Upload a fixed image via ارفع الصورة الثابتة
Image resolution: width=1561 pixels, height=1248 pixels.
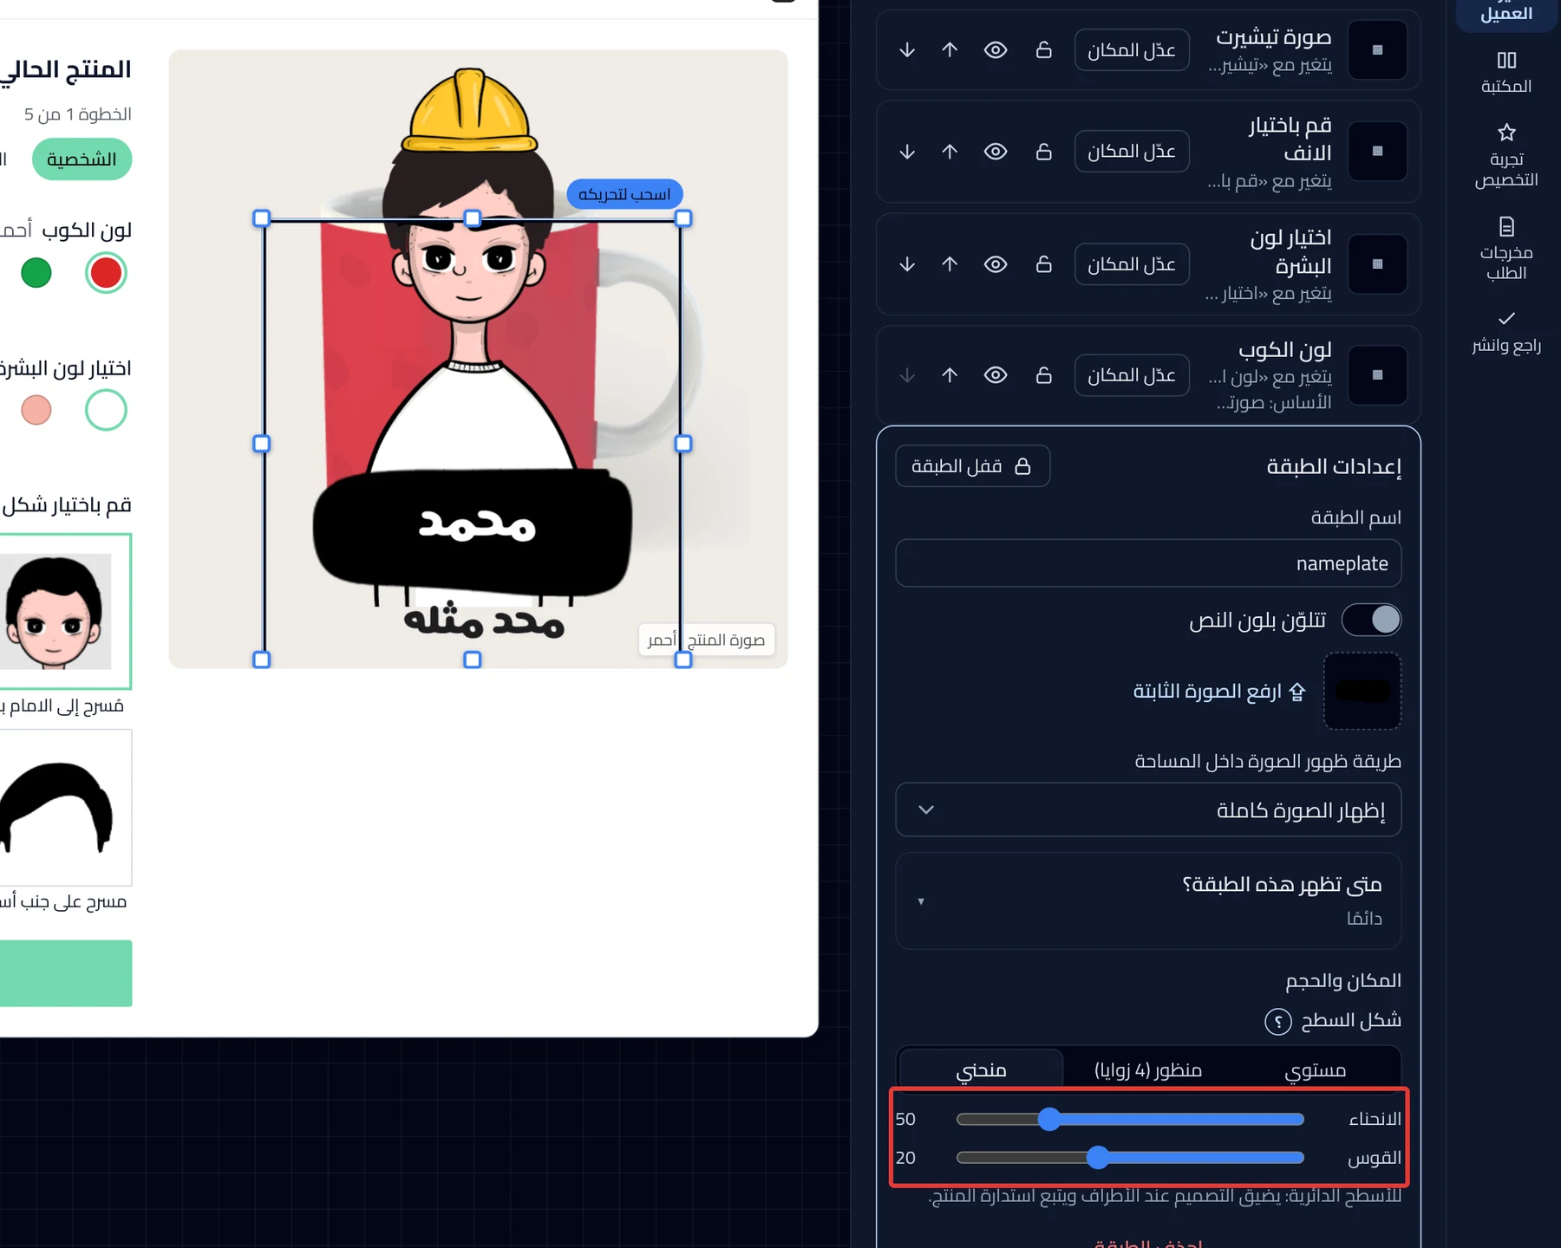point(1218,692)
